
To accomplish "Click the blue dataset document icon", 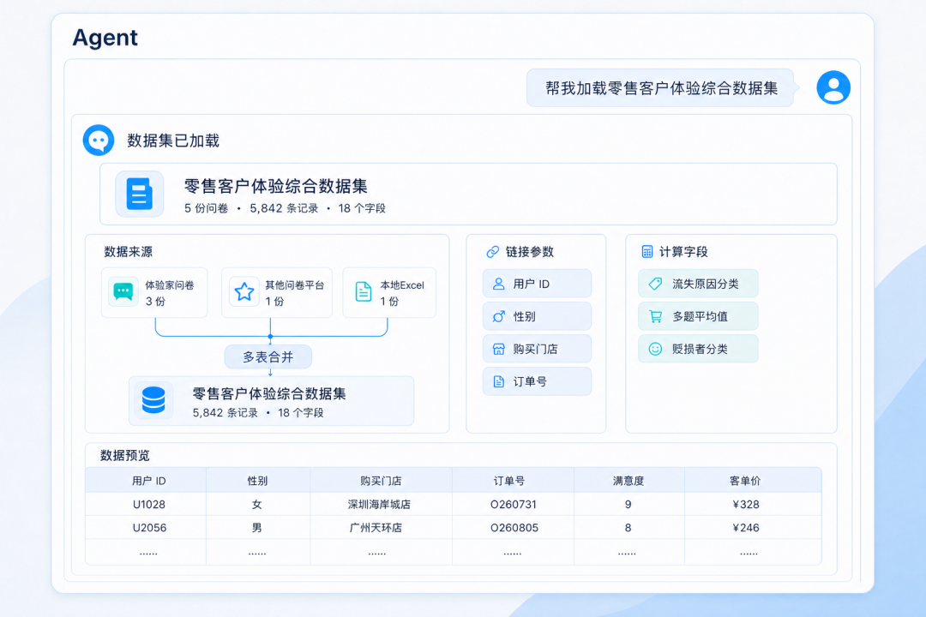I will pyautogui.click(x=140, y=195).
